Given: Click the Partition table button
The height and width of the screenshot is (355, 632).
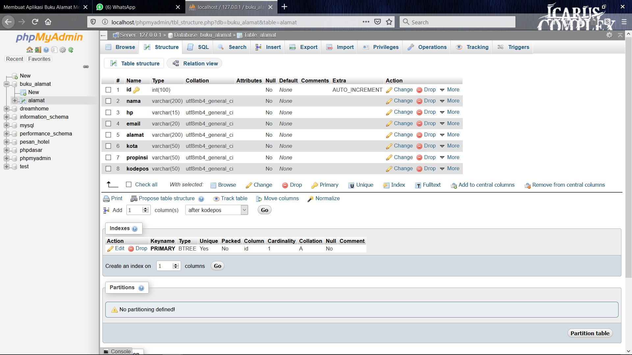Looking at the screenshot, I should (x=590, y=333).
